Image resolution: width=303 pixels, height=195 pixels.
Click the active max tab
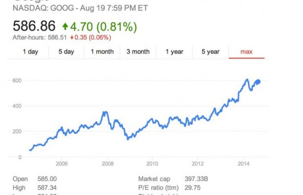pos(246,52)
